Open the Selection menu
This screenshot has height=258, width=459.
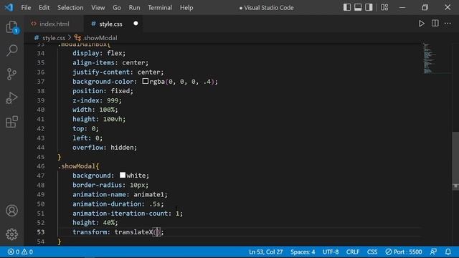pyautogui.click(x=70, y=8)
